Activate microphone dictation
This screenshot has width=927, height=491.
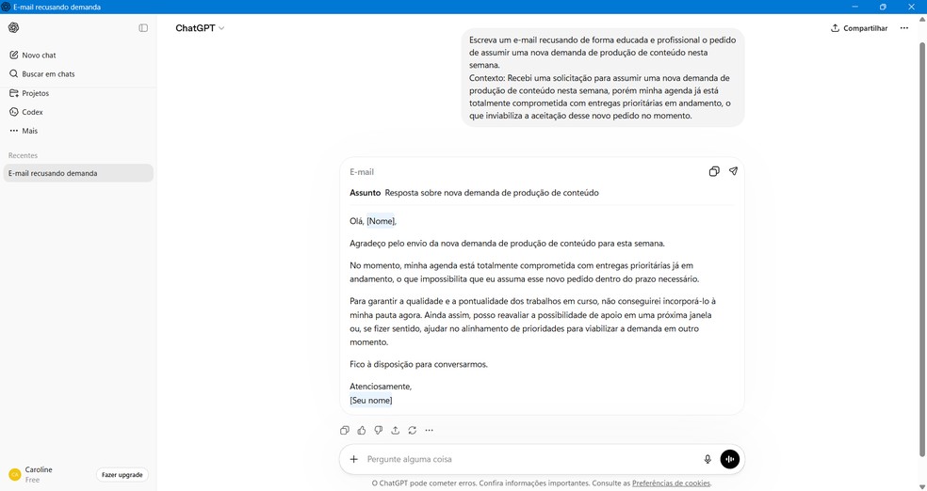click(707, 459)
